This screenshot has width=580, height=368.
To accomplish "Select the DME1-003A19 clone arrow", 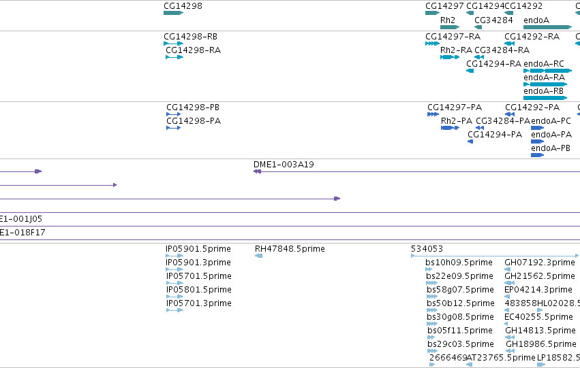I will click(416, 171).
